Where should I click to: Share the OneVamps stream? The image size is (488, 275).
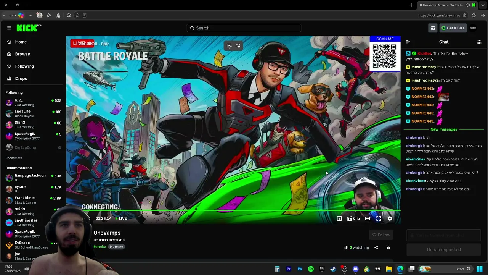376,247
